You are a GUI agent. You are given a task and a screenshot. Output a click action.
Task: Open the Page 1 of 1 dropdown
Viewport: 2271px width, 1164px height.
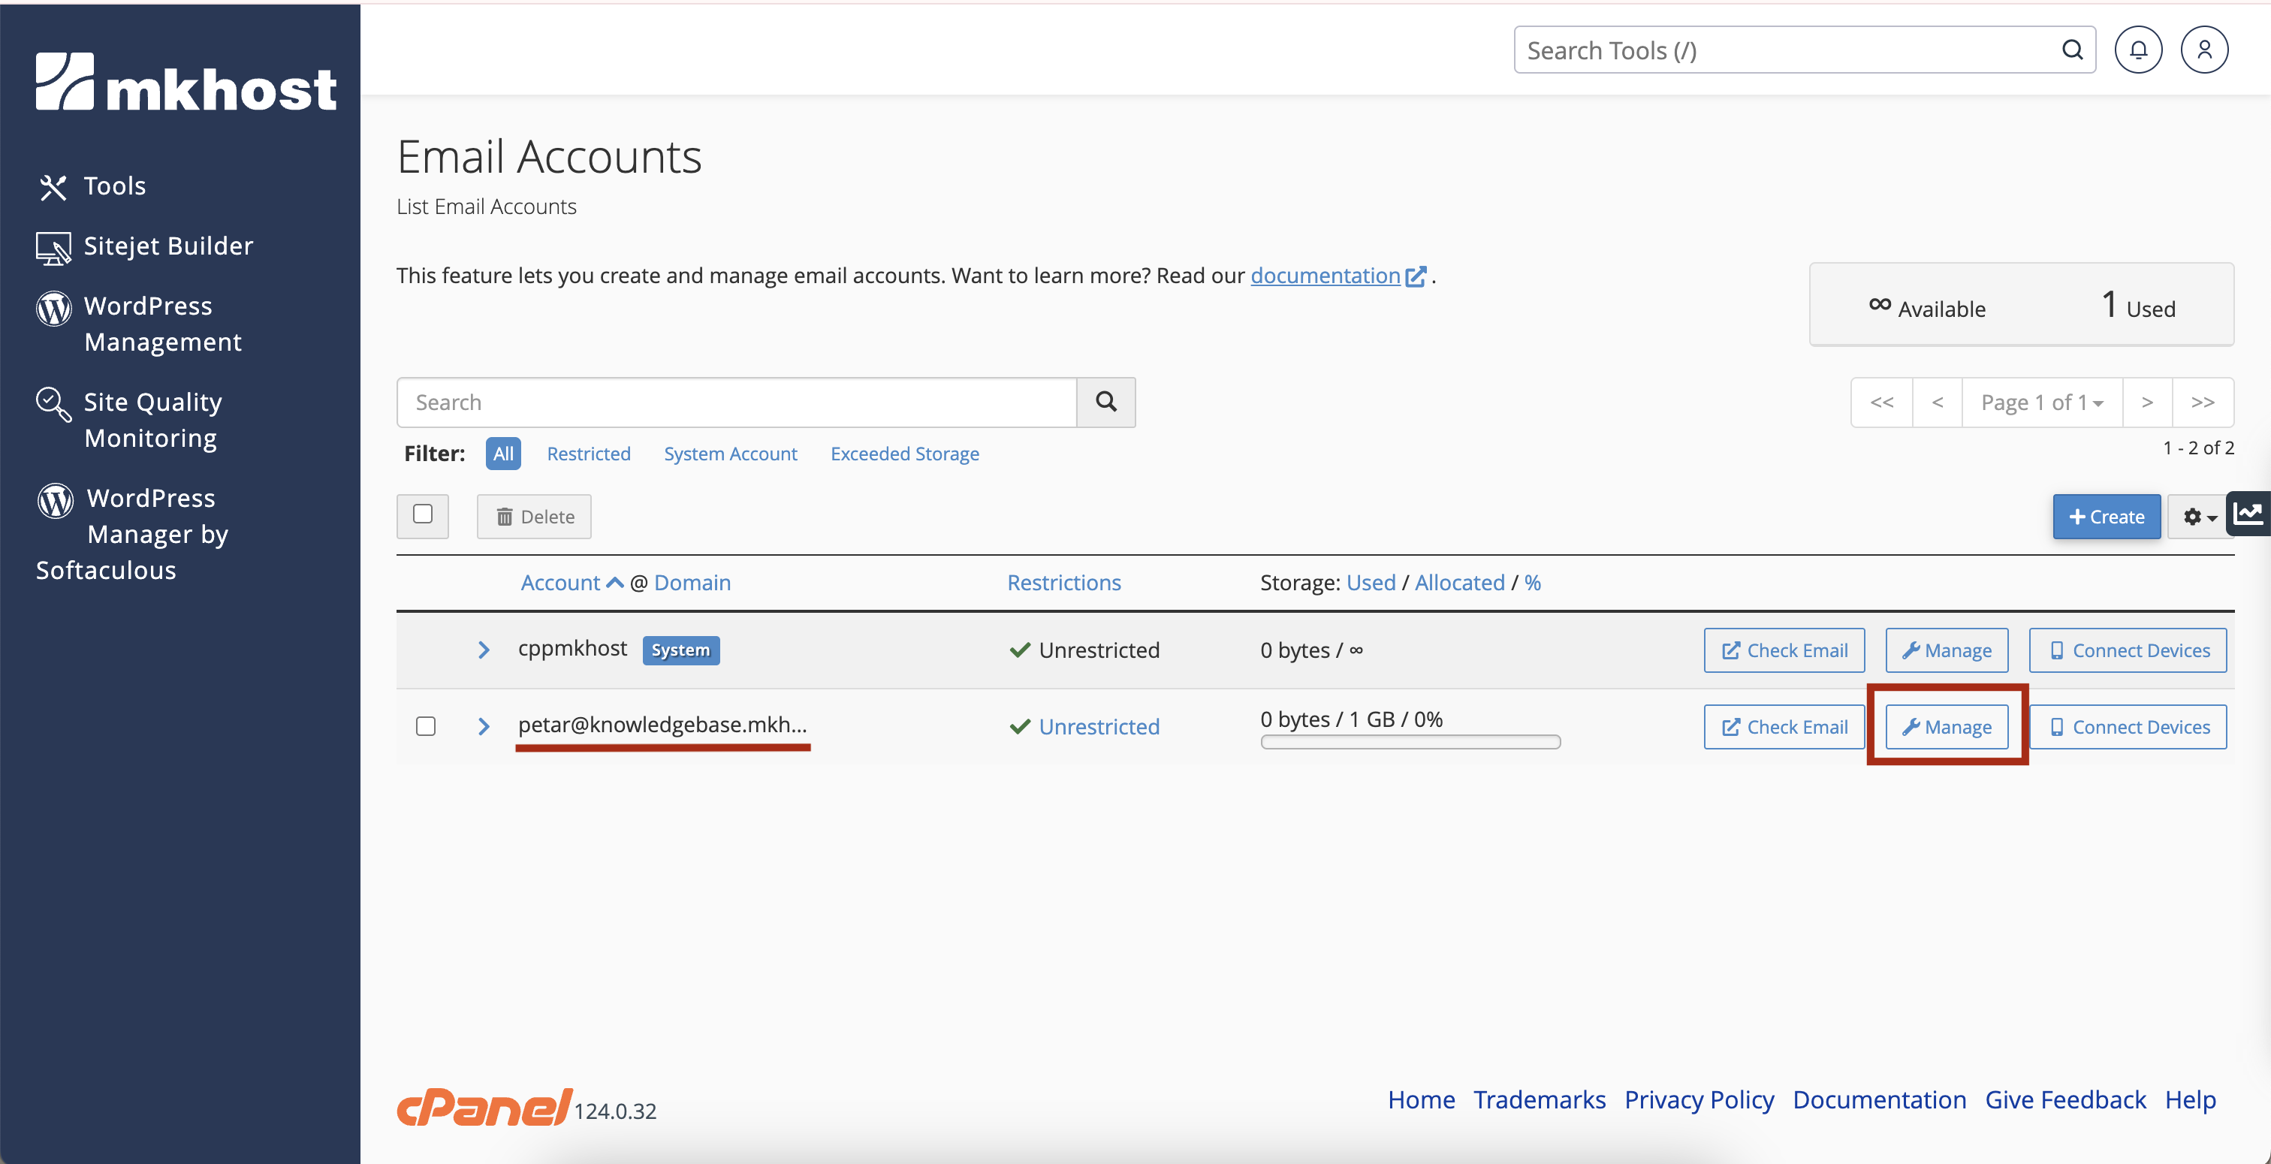tap(2041, 402)
